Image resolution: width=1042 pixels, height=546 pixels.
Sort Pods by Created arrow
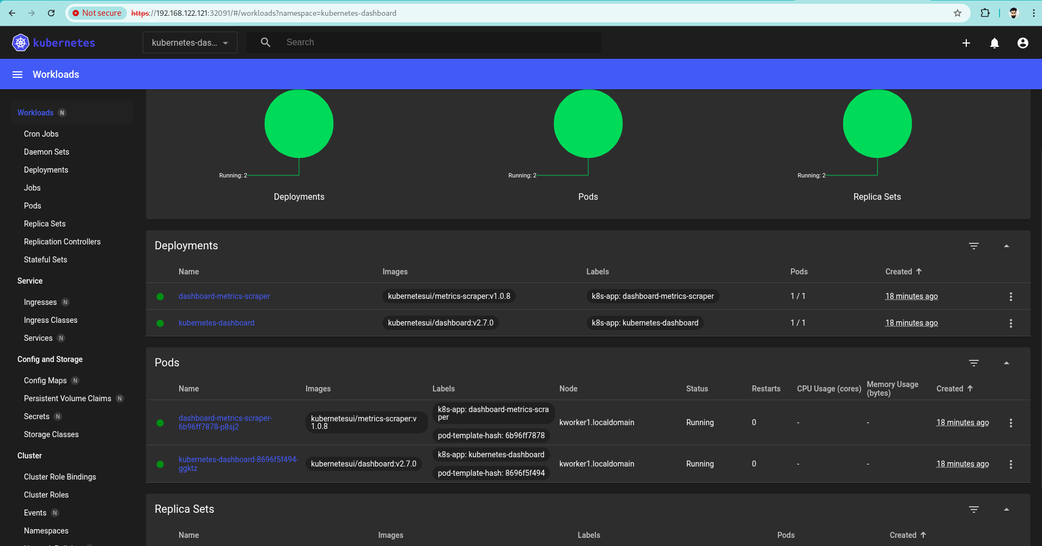[970, 388]
